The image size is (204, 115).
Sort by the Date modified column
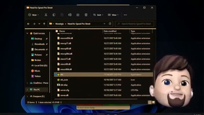[110, 31]
